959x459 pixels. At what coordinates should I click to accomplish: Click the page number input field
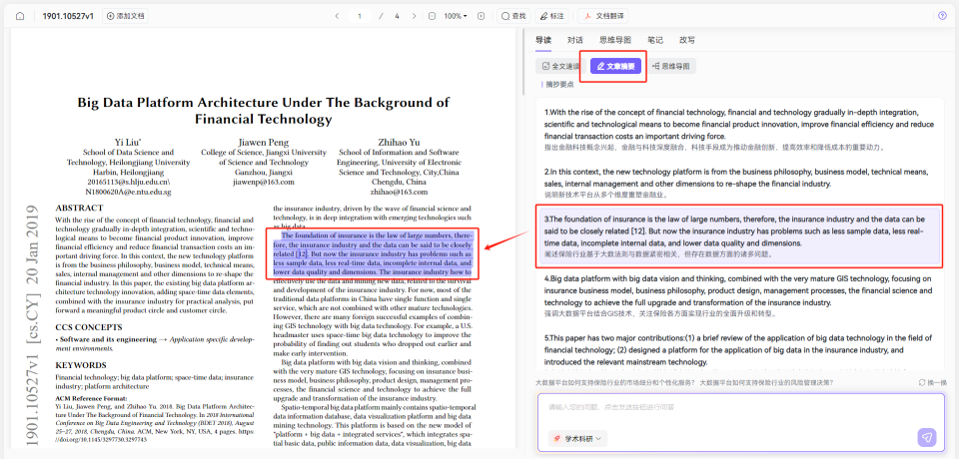(360, 16)
